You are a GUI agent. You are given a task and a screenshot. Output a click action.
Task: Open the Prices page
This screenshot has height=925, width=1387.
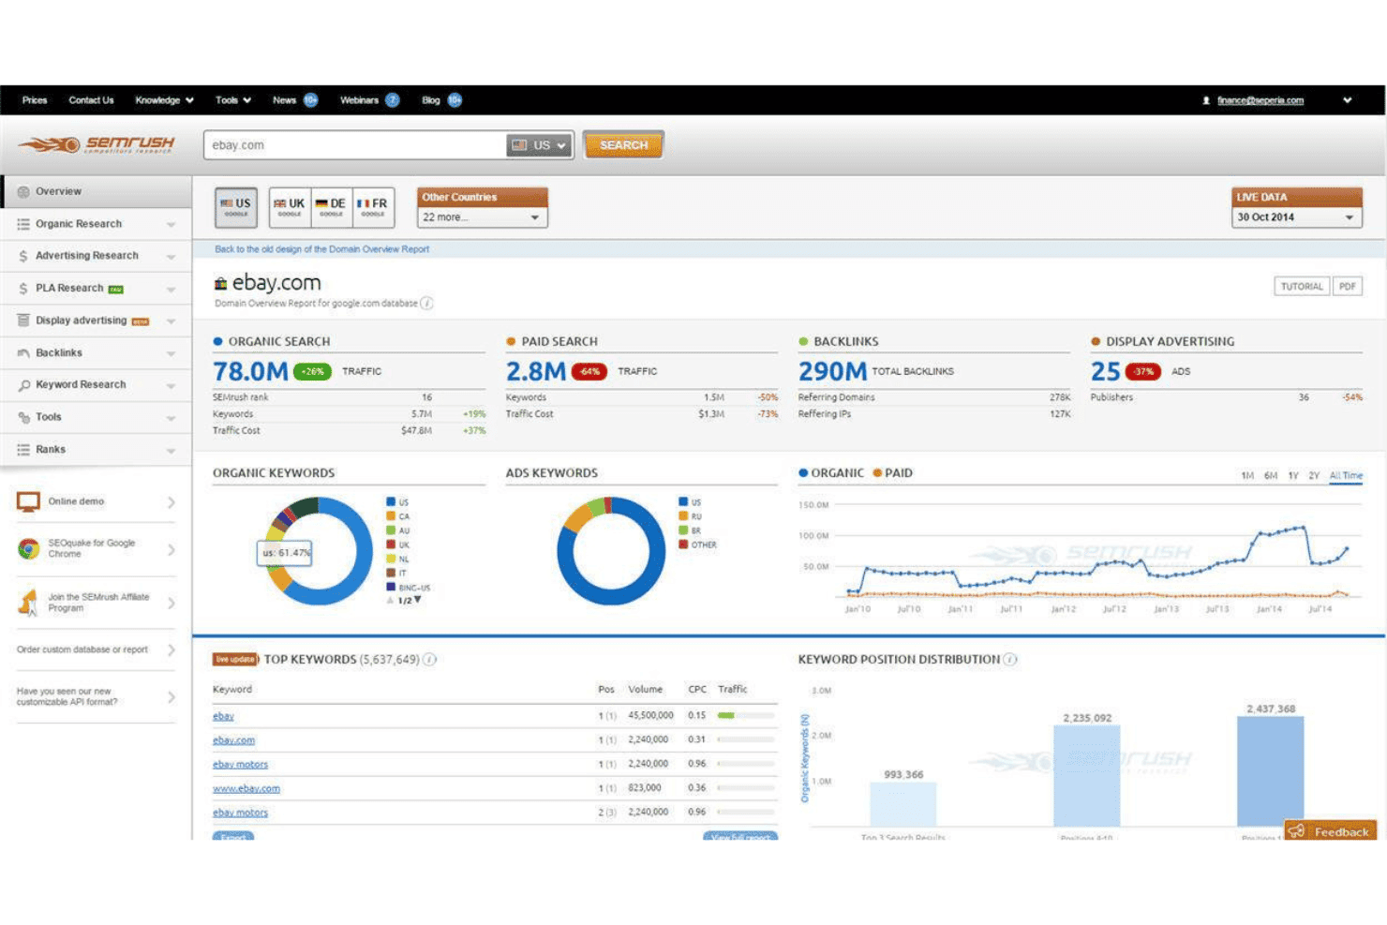tap(35, 100)
